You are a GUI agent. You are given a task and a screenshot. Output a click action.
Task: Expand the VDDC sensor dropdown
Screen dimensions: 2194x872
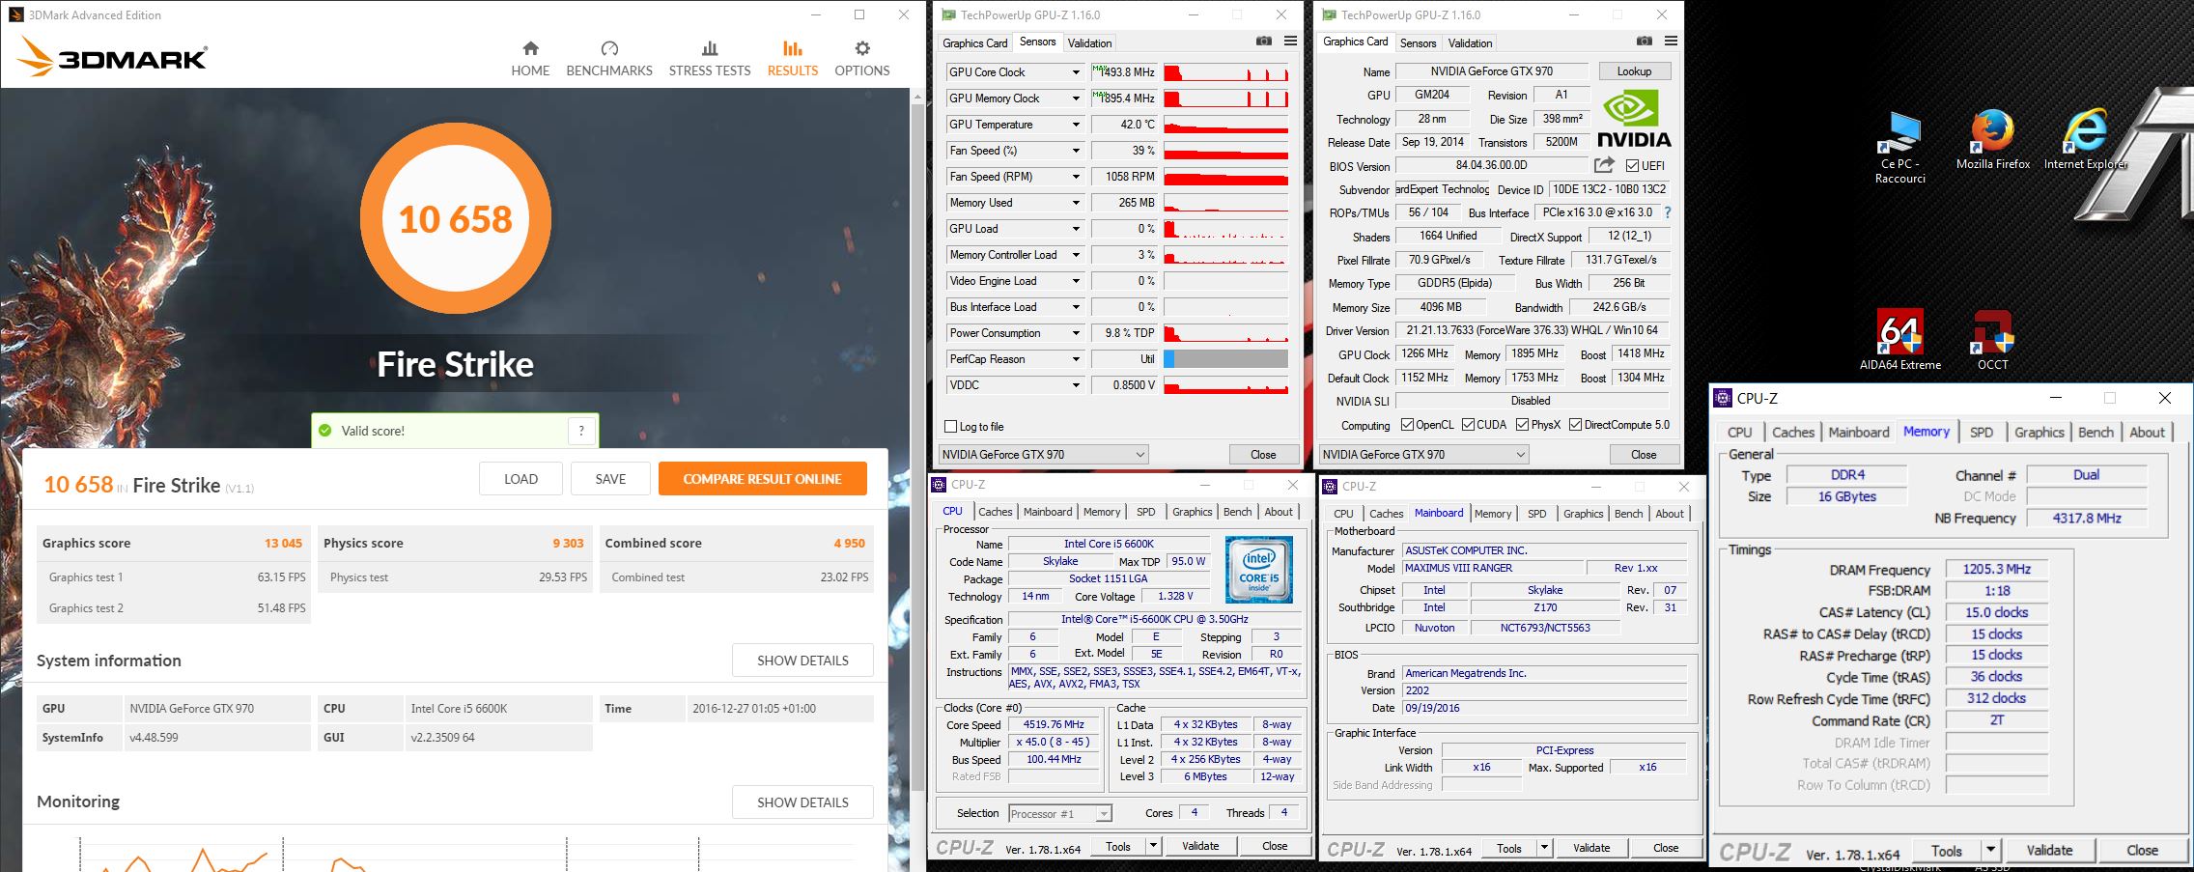tap(1076, 385)
